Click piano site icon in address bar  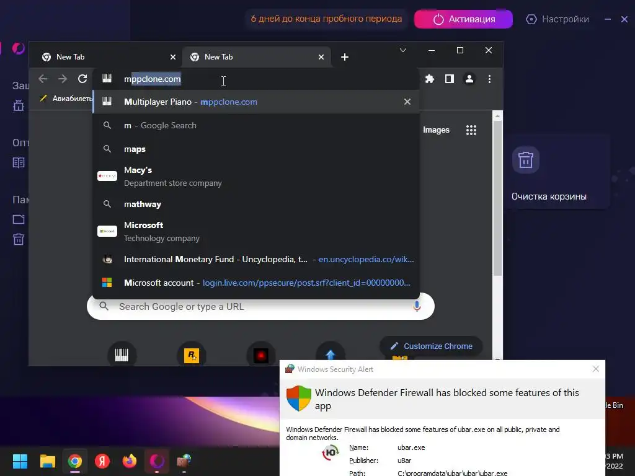click(x=107, y=79)
